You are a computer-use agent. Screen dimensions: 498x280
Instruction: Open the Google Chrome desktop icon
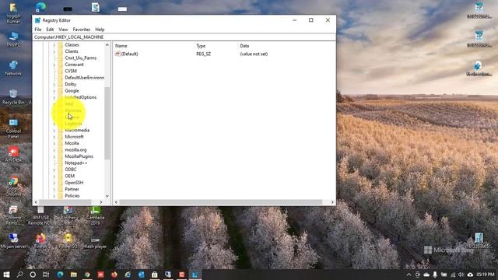[13, 187]
